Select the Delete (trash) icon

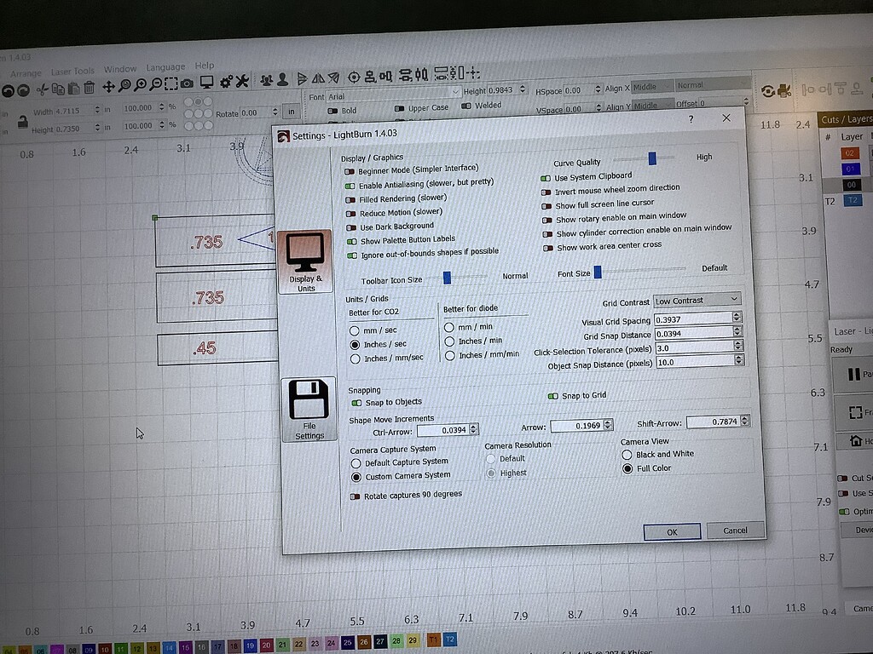(x=89, y=86)
